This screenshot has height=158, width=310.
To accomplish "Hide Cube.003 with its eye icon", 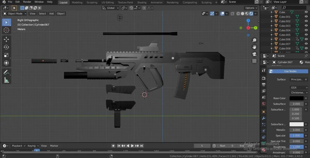I will click(x=306, y=26).
